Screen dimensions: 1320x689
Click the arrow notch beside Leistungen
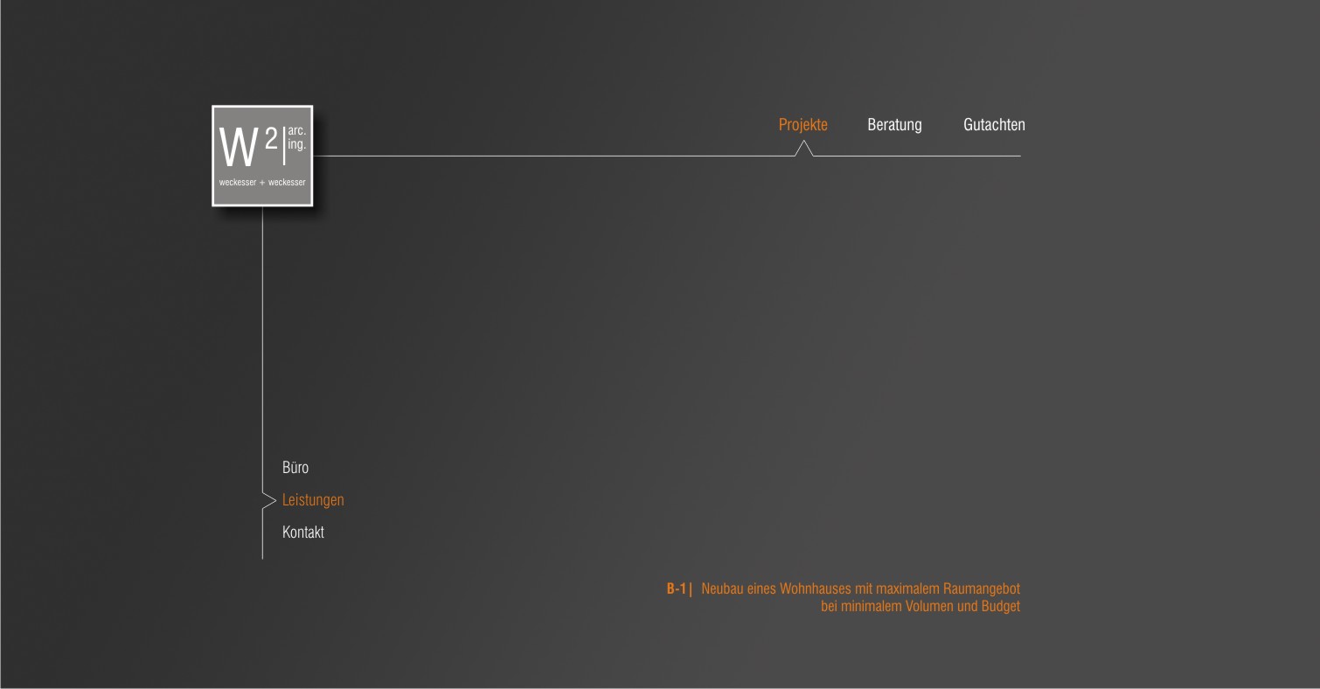pos(268,500)
